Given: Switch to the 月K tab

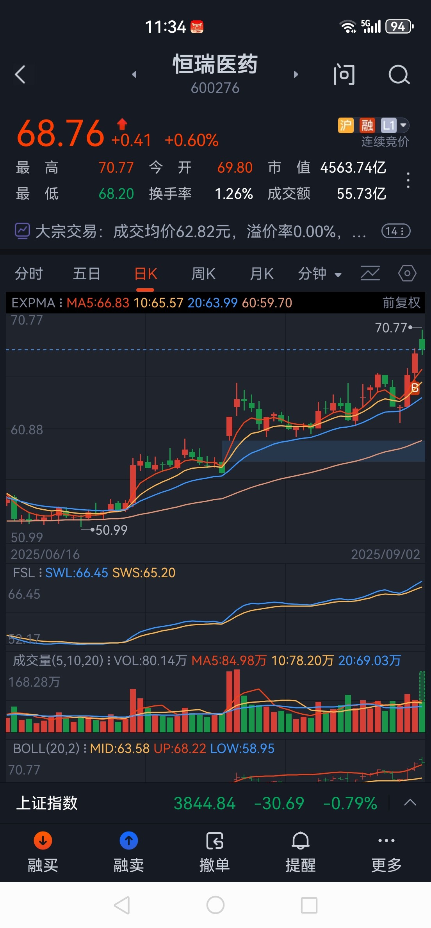Looking at the screenshot, I should (x=262, y=274).
